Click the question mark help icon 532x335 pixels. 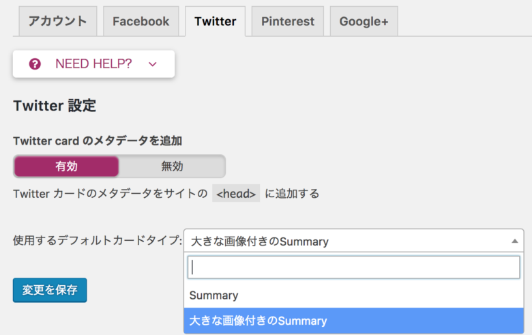point(35,63)
